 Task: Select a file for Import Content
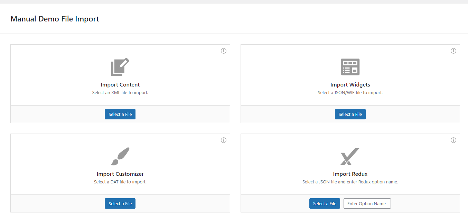[120, 114]
